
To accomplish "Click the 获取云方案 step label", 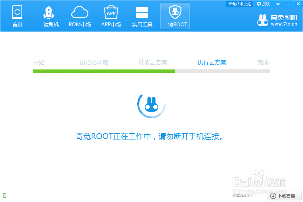I will (153, 62).
